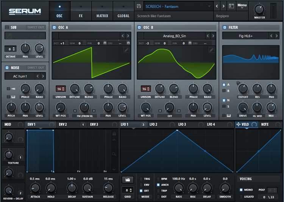Click the Begipro author field

click(231, 16)
